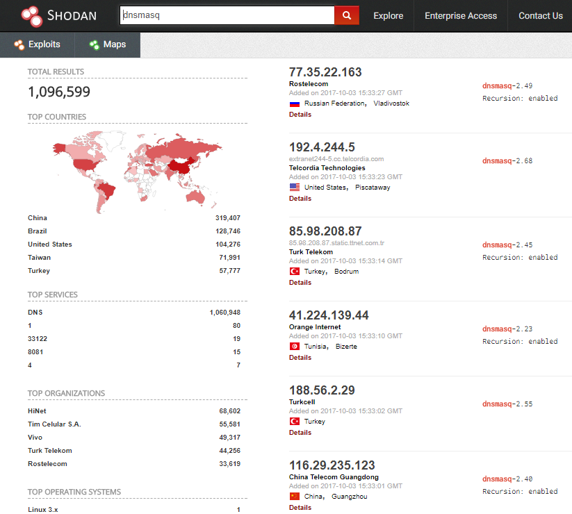Click the red search magnifier button
The width and height of the screenshot is (572, 514).
point(347,15)
